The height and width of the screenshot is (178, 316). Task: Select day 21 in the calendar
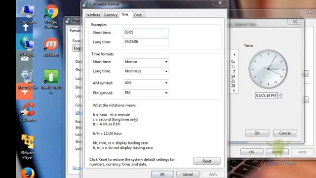click(233, 81)
